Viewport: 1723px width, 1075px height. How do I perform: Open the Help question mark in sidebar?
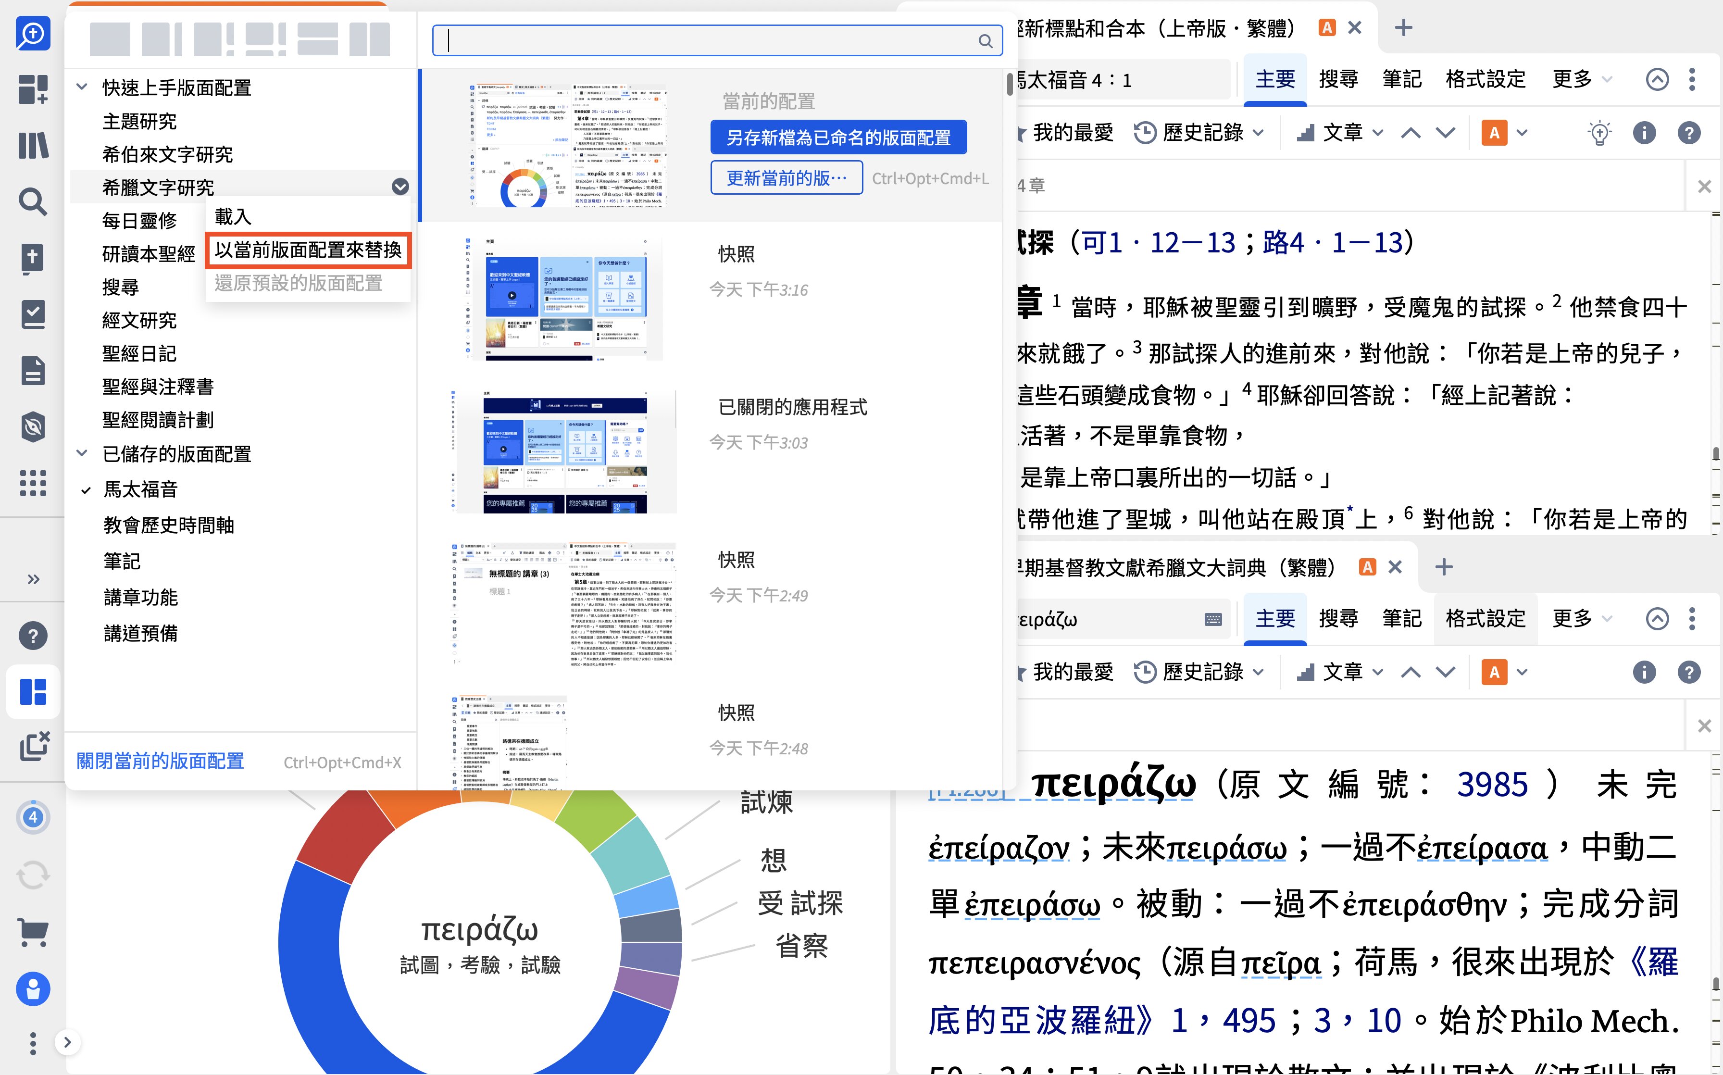pos(33,636)
